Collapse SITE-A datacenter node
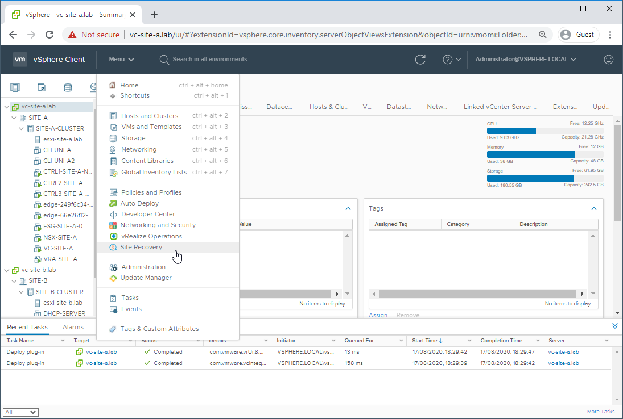 tap(14, 118)
